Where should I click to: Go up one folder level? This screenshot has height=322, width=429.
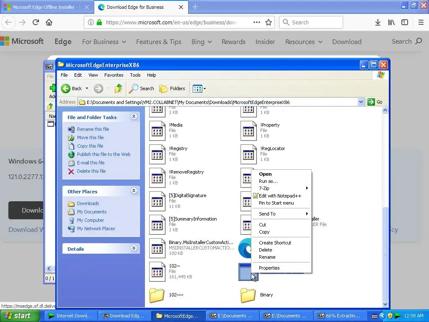click(x=119, y=88)
